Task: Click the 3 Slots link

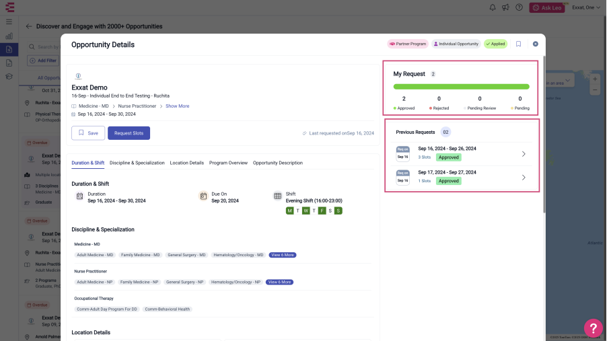Action: pyautogui.click(x=424, y=157)
